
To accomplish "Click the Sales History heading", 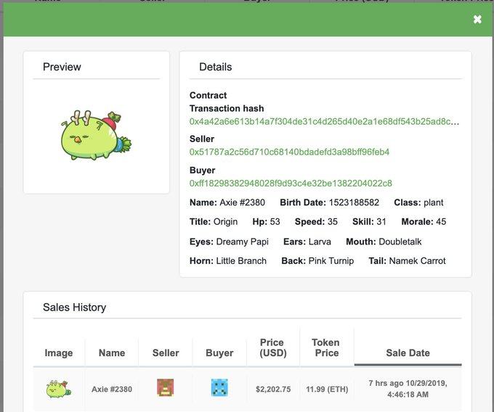I will tap(74, 307).
